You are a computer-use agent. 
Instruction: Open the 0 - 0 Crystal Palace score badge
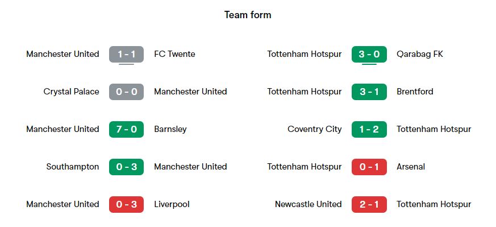[126, 92]
